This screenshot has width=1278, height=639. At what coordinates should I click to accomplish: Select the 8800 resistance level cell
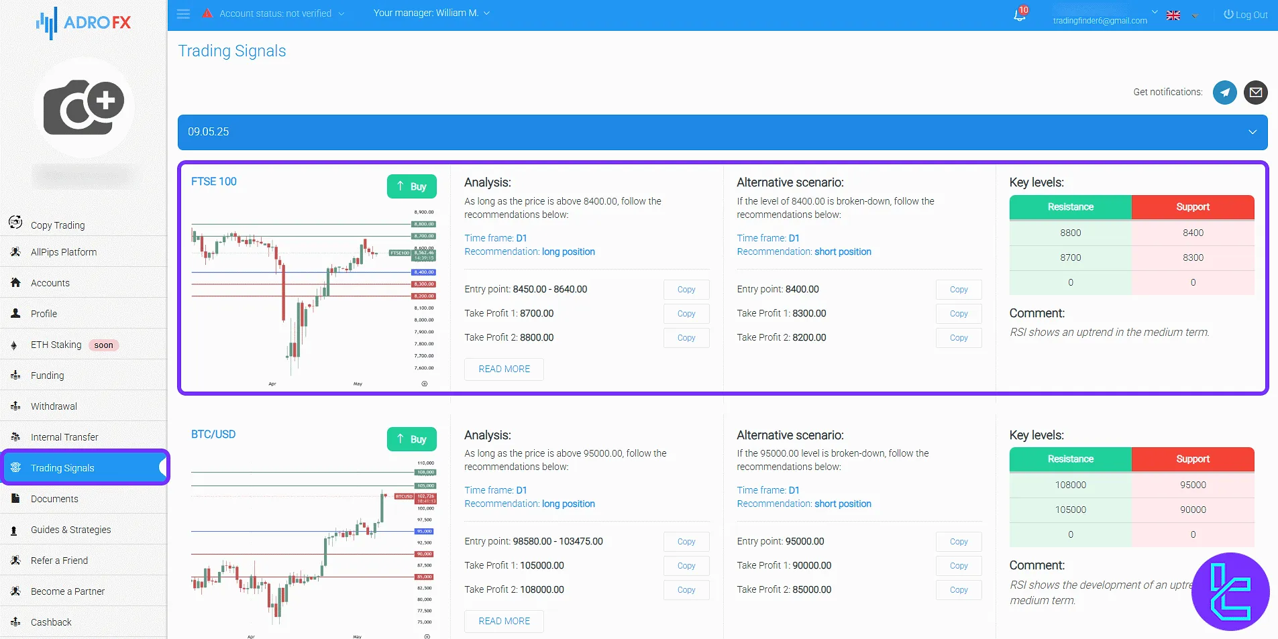[1071, 233]
